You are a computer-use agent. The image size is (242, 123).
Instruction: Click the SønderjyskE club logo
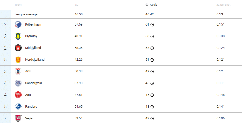pos(18,83)
